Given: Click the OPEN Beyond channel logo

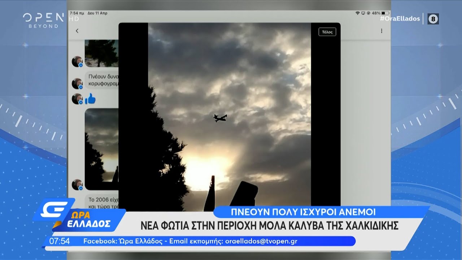Looking at the screenshot, I should click(x=43, y=20).
